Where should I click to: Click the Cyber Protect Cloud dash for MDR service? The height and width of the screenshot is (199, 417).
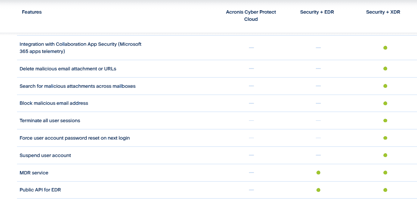tap(251, 173)
